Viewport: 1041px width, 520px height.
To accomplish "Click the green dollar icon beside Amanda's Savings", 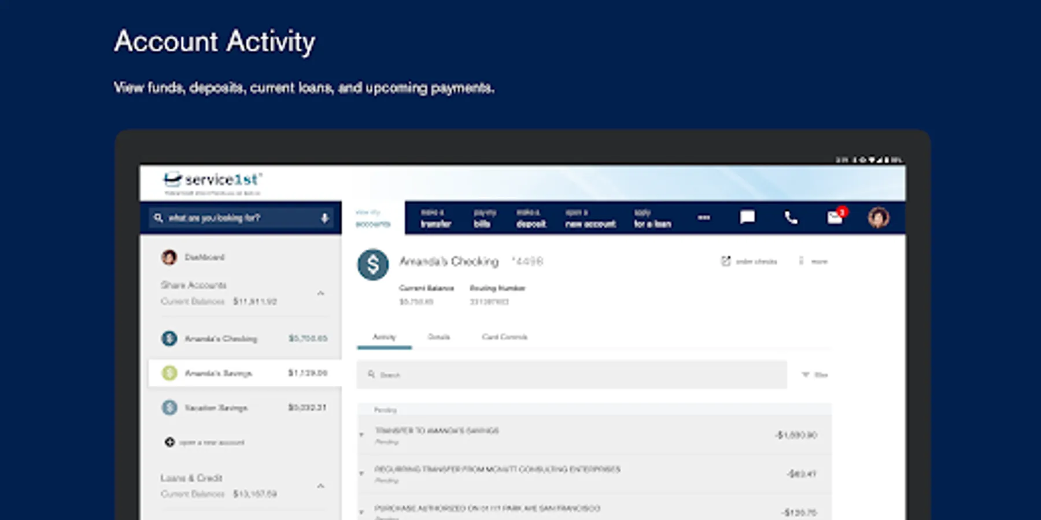I will pos(169,373).
